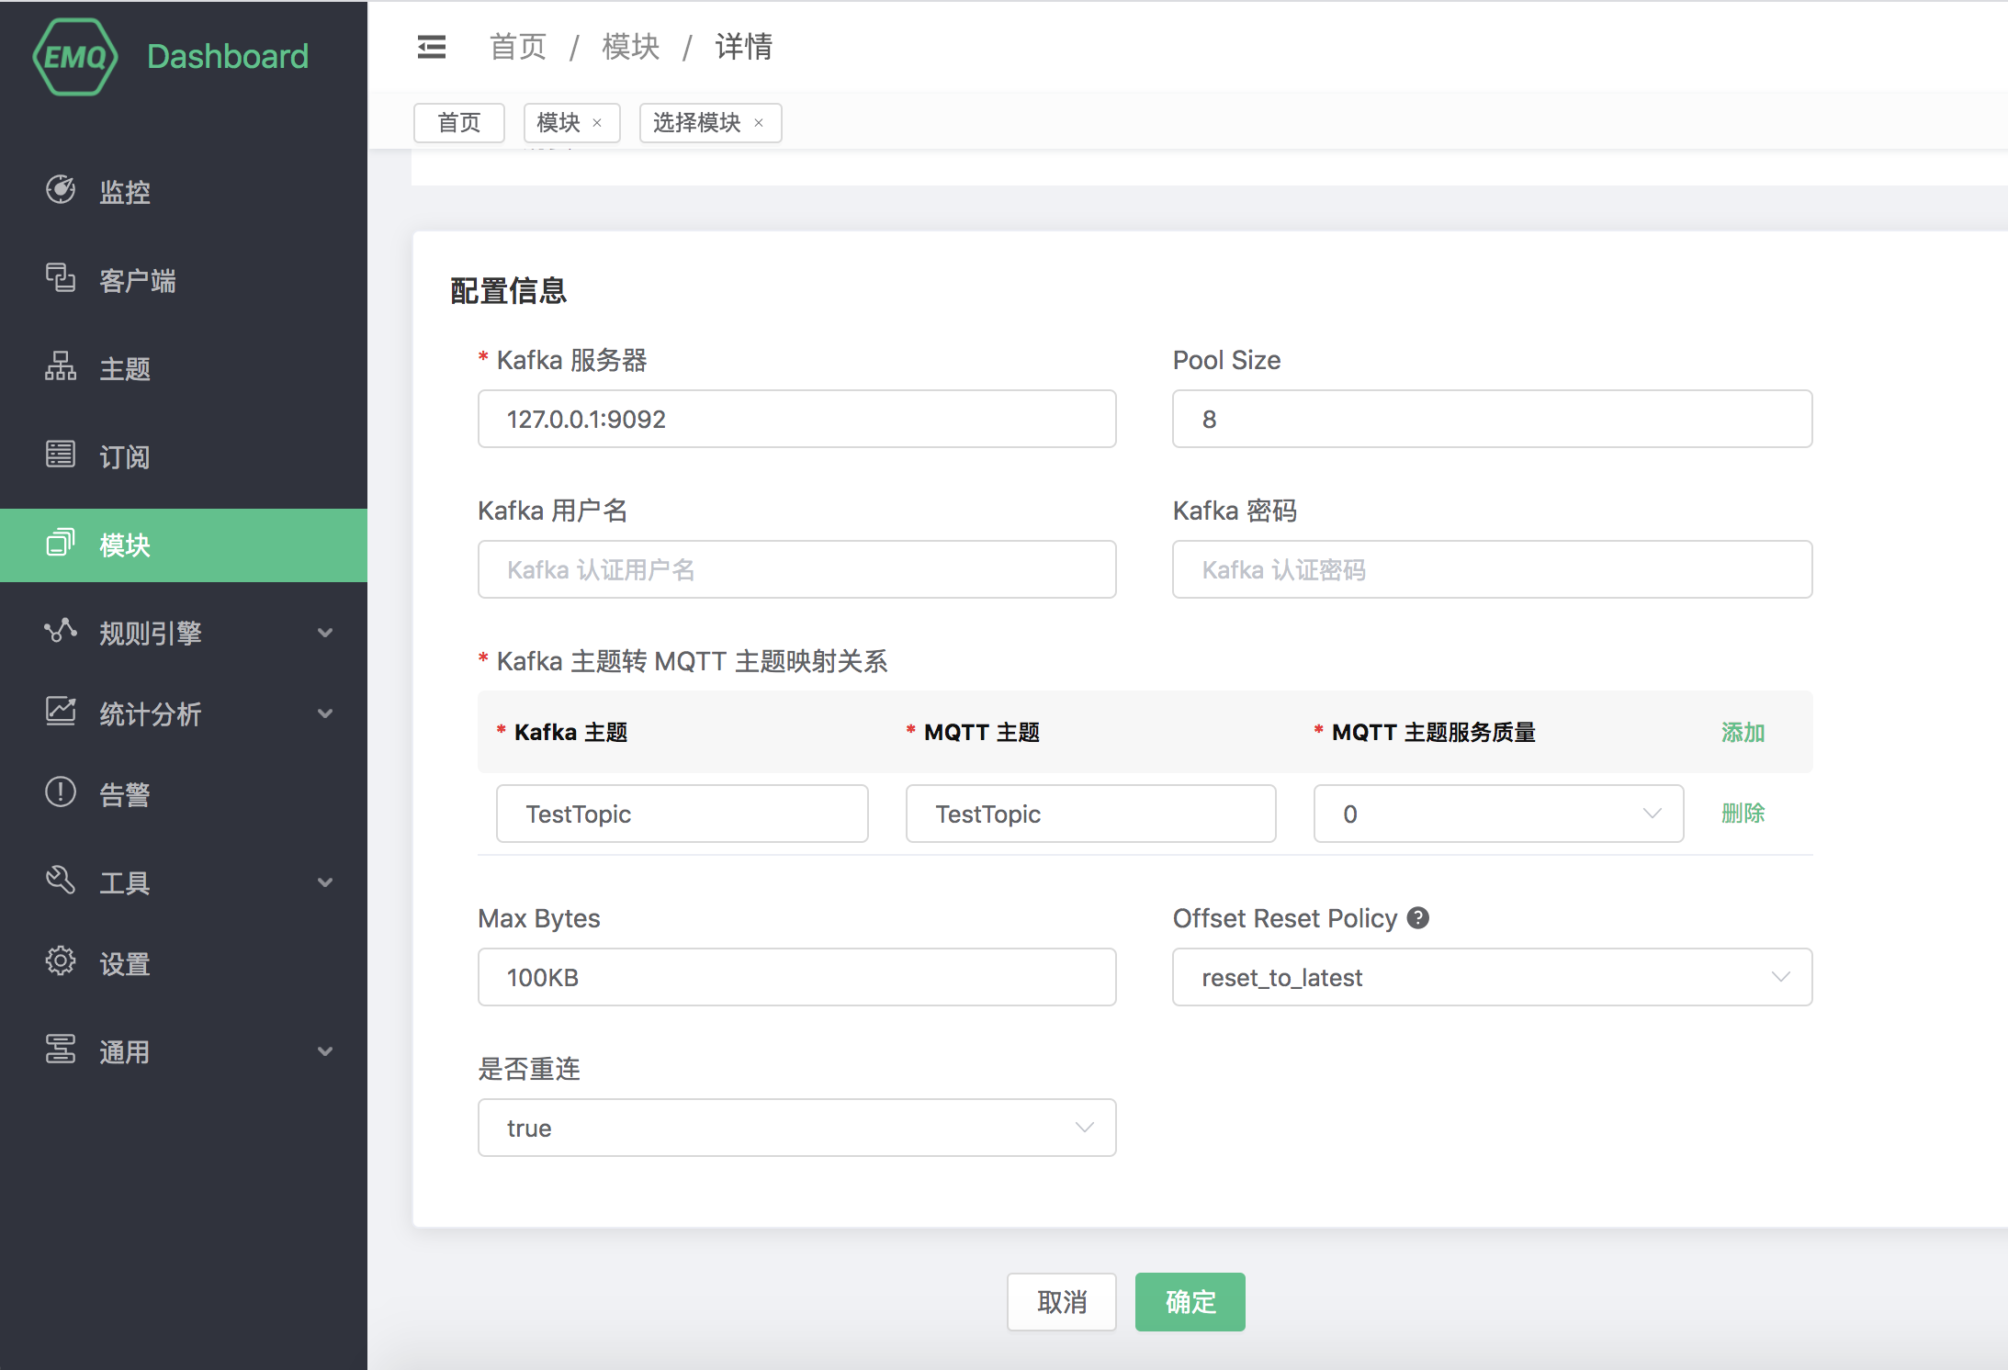The height and width of the screenshot is (1370, 2008).
Task: Open the MQTT QoS dropdown showing 0
Action: pyautogui.click(x=1498, y=814)
